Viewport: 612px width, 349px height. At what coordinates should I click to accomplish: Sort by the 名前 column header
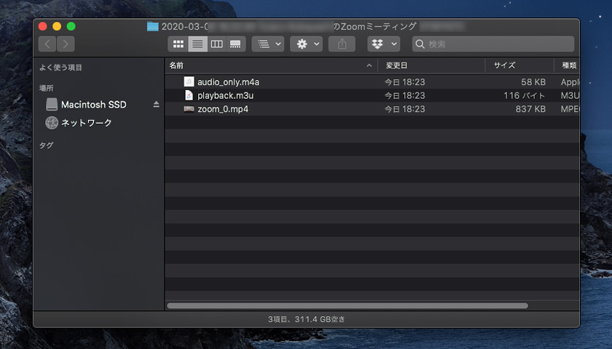point(176,65)
